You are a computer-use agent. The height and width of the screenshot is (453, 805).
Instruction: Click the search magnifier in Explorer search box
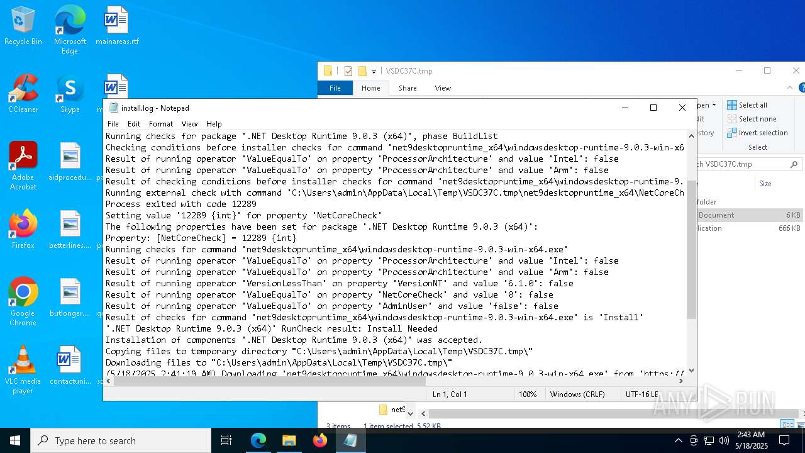click(x=794, y=164)
